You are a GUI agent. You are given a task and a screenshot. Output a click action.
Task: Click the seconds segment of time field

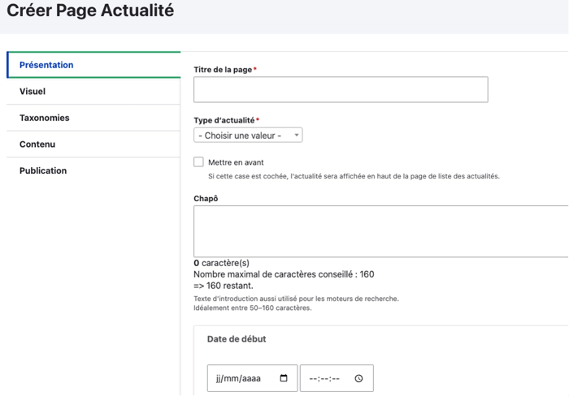pyautogui.click(x=335, y=378)
